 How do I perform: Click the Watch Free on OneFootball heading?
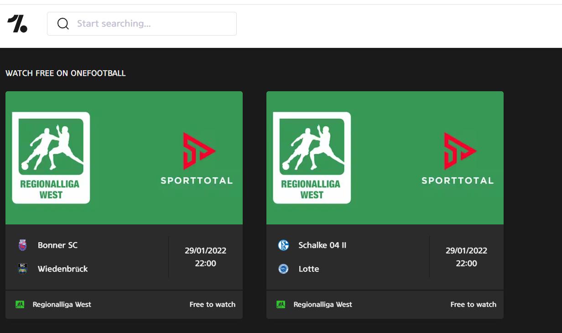click(66, 73)
